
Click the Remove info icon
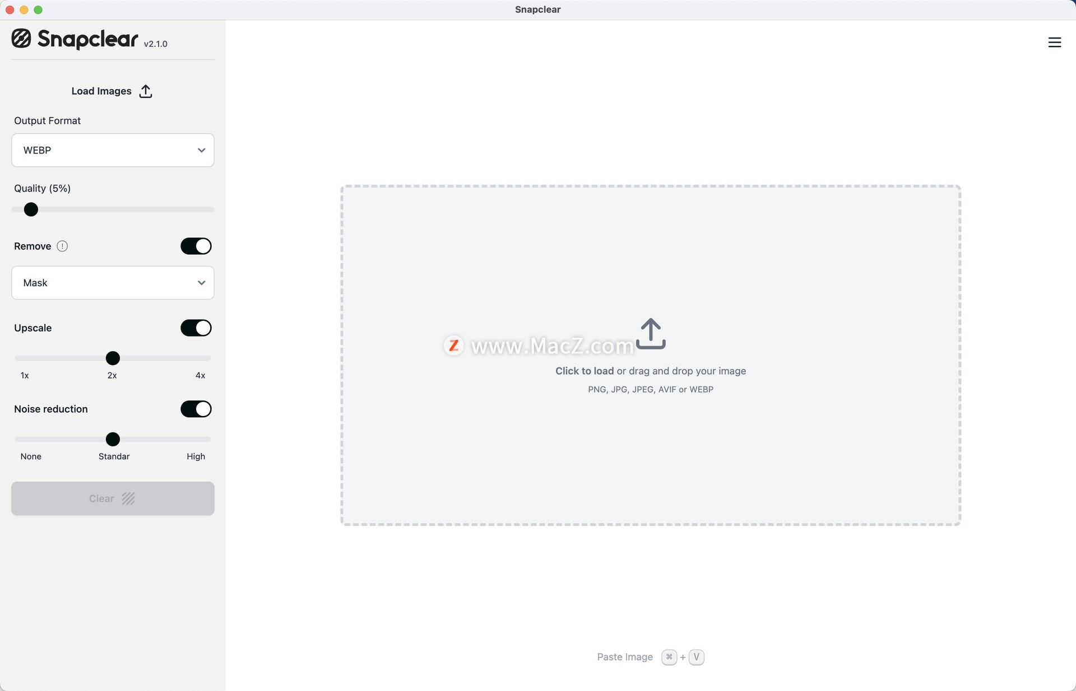pyautogui.click(x=62, y=246)
